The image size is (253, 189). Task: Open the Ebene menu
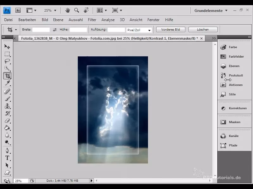pyautogui.click(x=58, y=20)
